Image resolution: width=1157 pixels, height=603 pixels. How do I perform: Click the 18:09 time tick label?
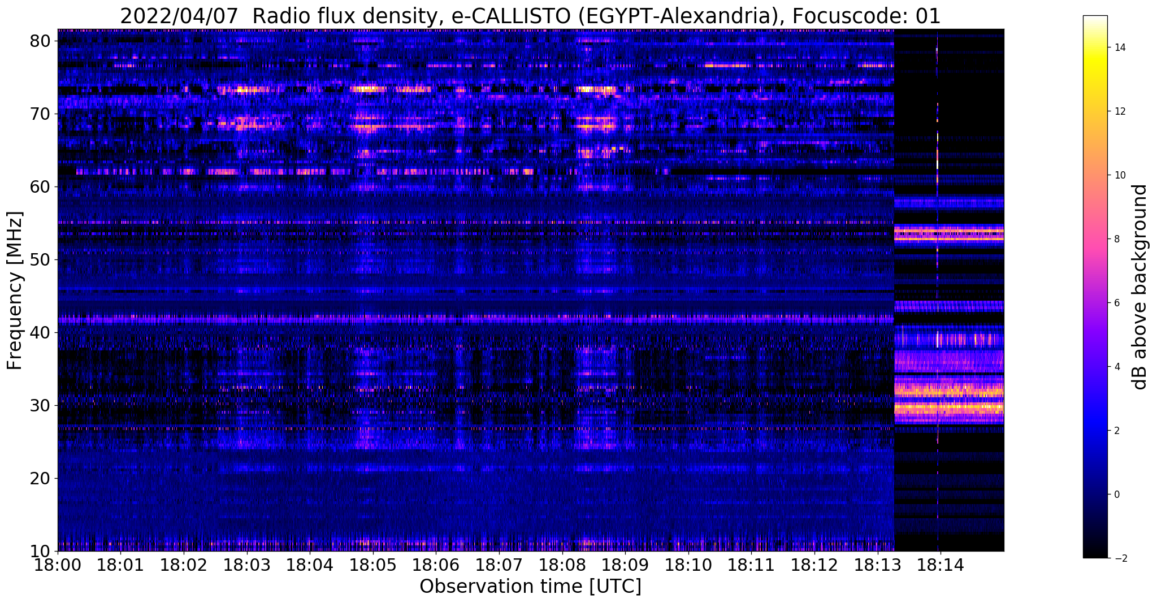tap(625, 565)
